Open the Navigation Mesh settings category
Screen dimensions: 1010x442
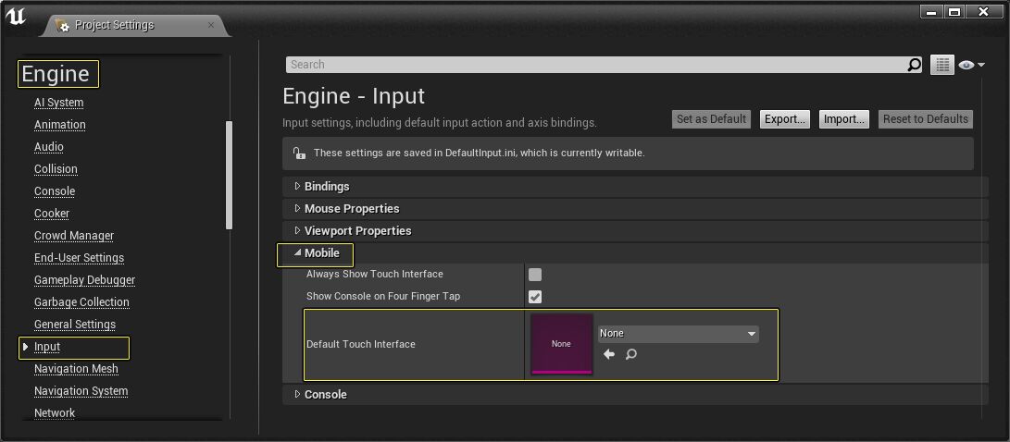[76, 369]
